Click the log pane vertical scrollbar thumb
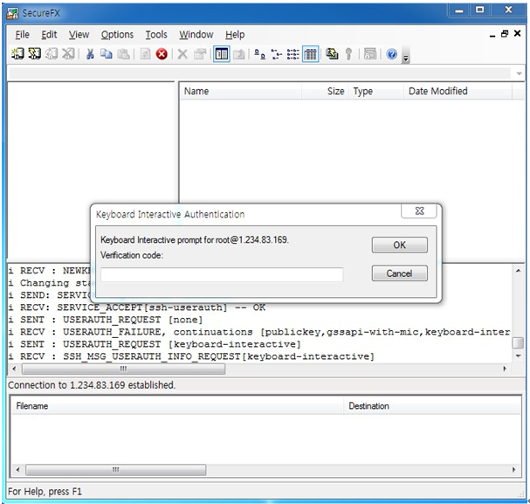 [x=518, y=342]
